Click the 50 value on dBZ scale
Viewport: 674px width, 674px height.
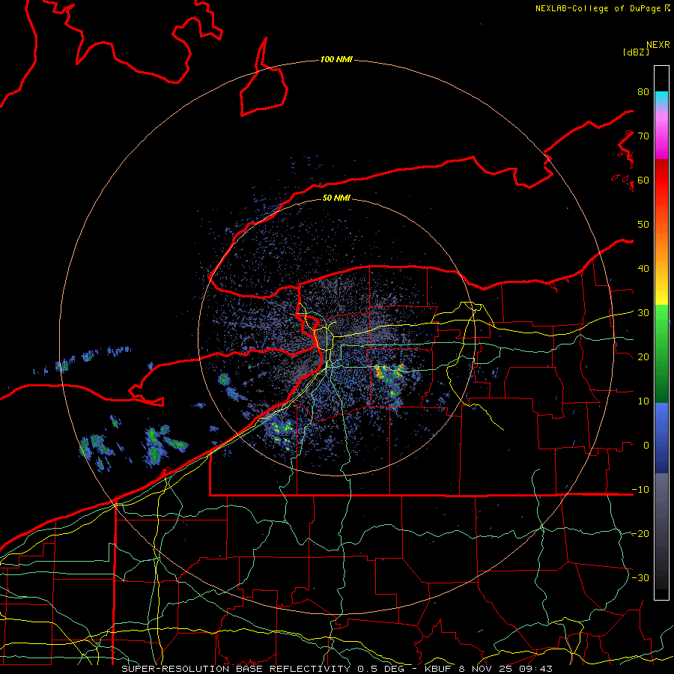(643, 225)
